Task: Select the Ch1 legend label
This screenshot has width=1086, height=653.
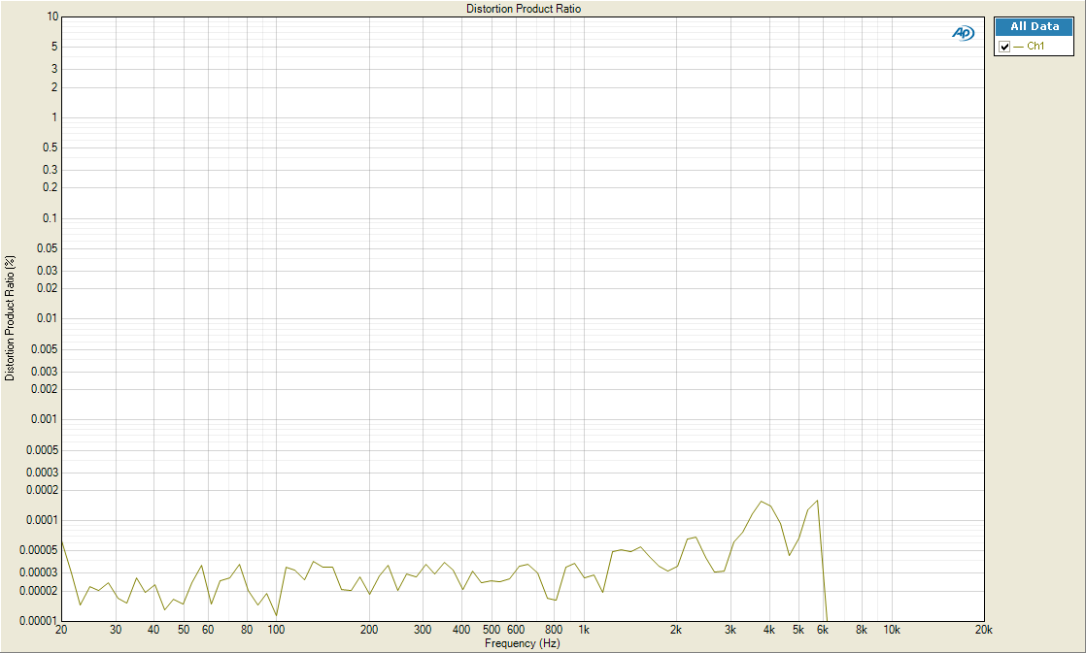Action: (1035, 47)
